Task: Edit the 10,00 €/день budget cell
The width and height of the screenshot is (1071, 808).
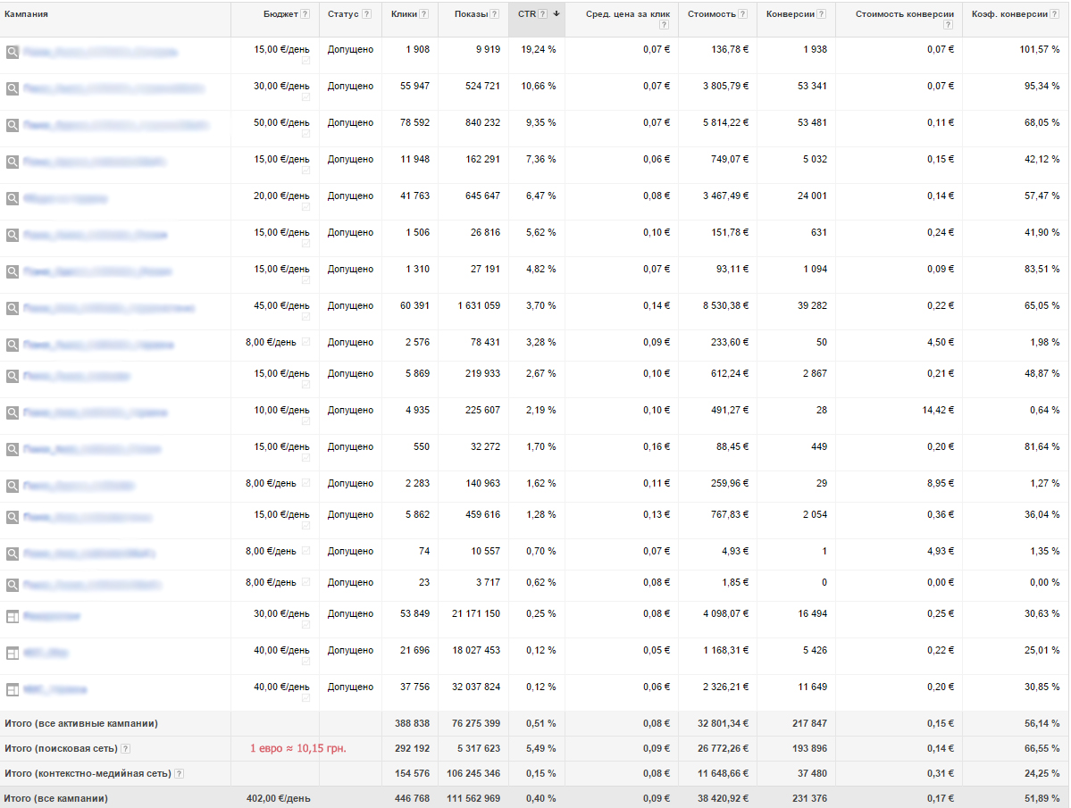Action: pyautogui.click(x=281, y=410)
